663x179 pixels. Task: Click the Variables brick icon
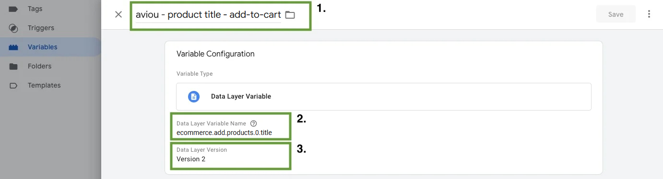pyautogui.click(x=13, y=47)
